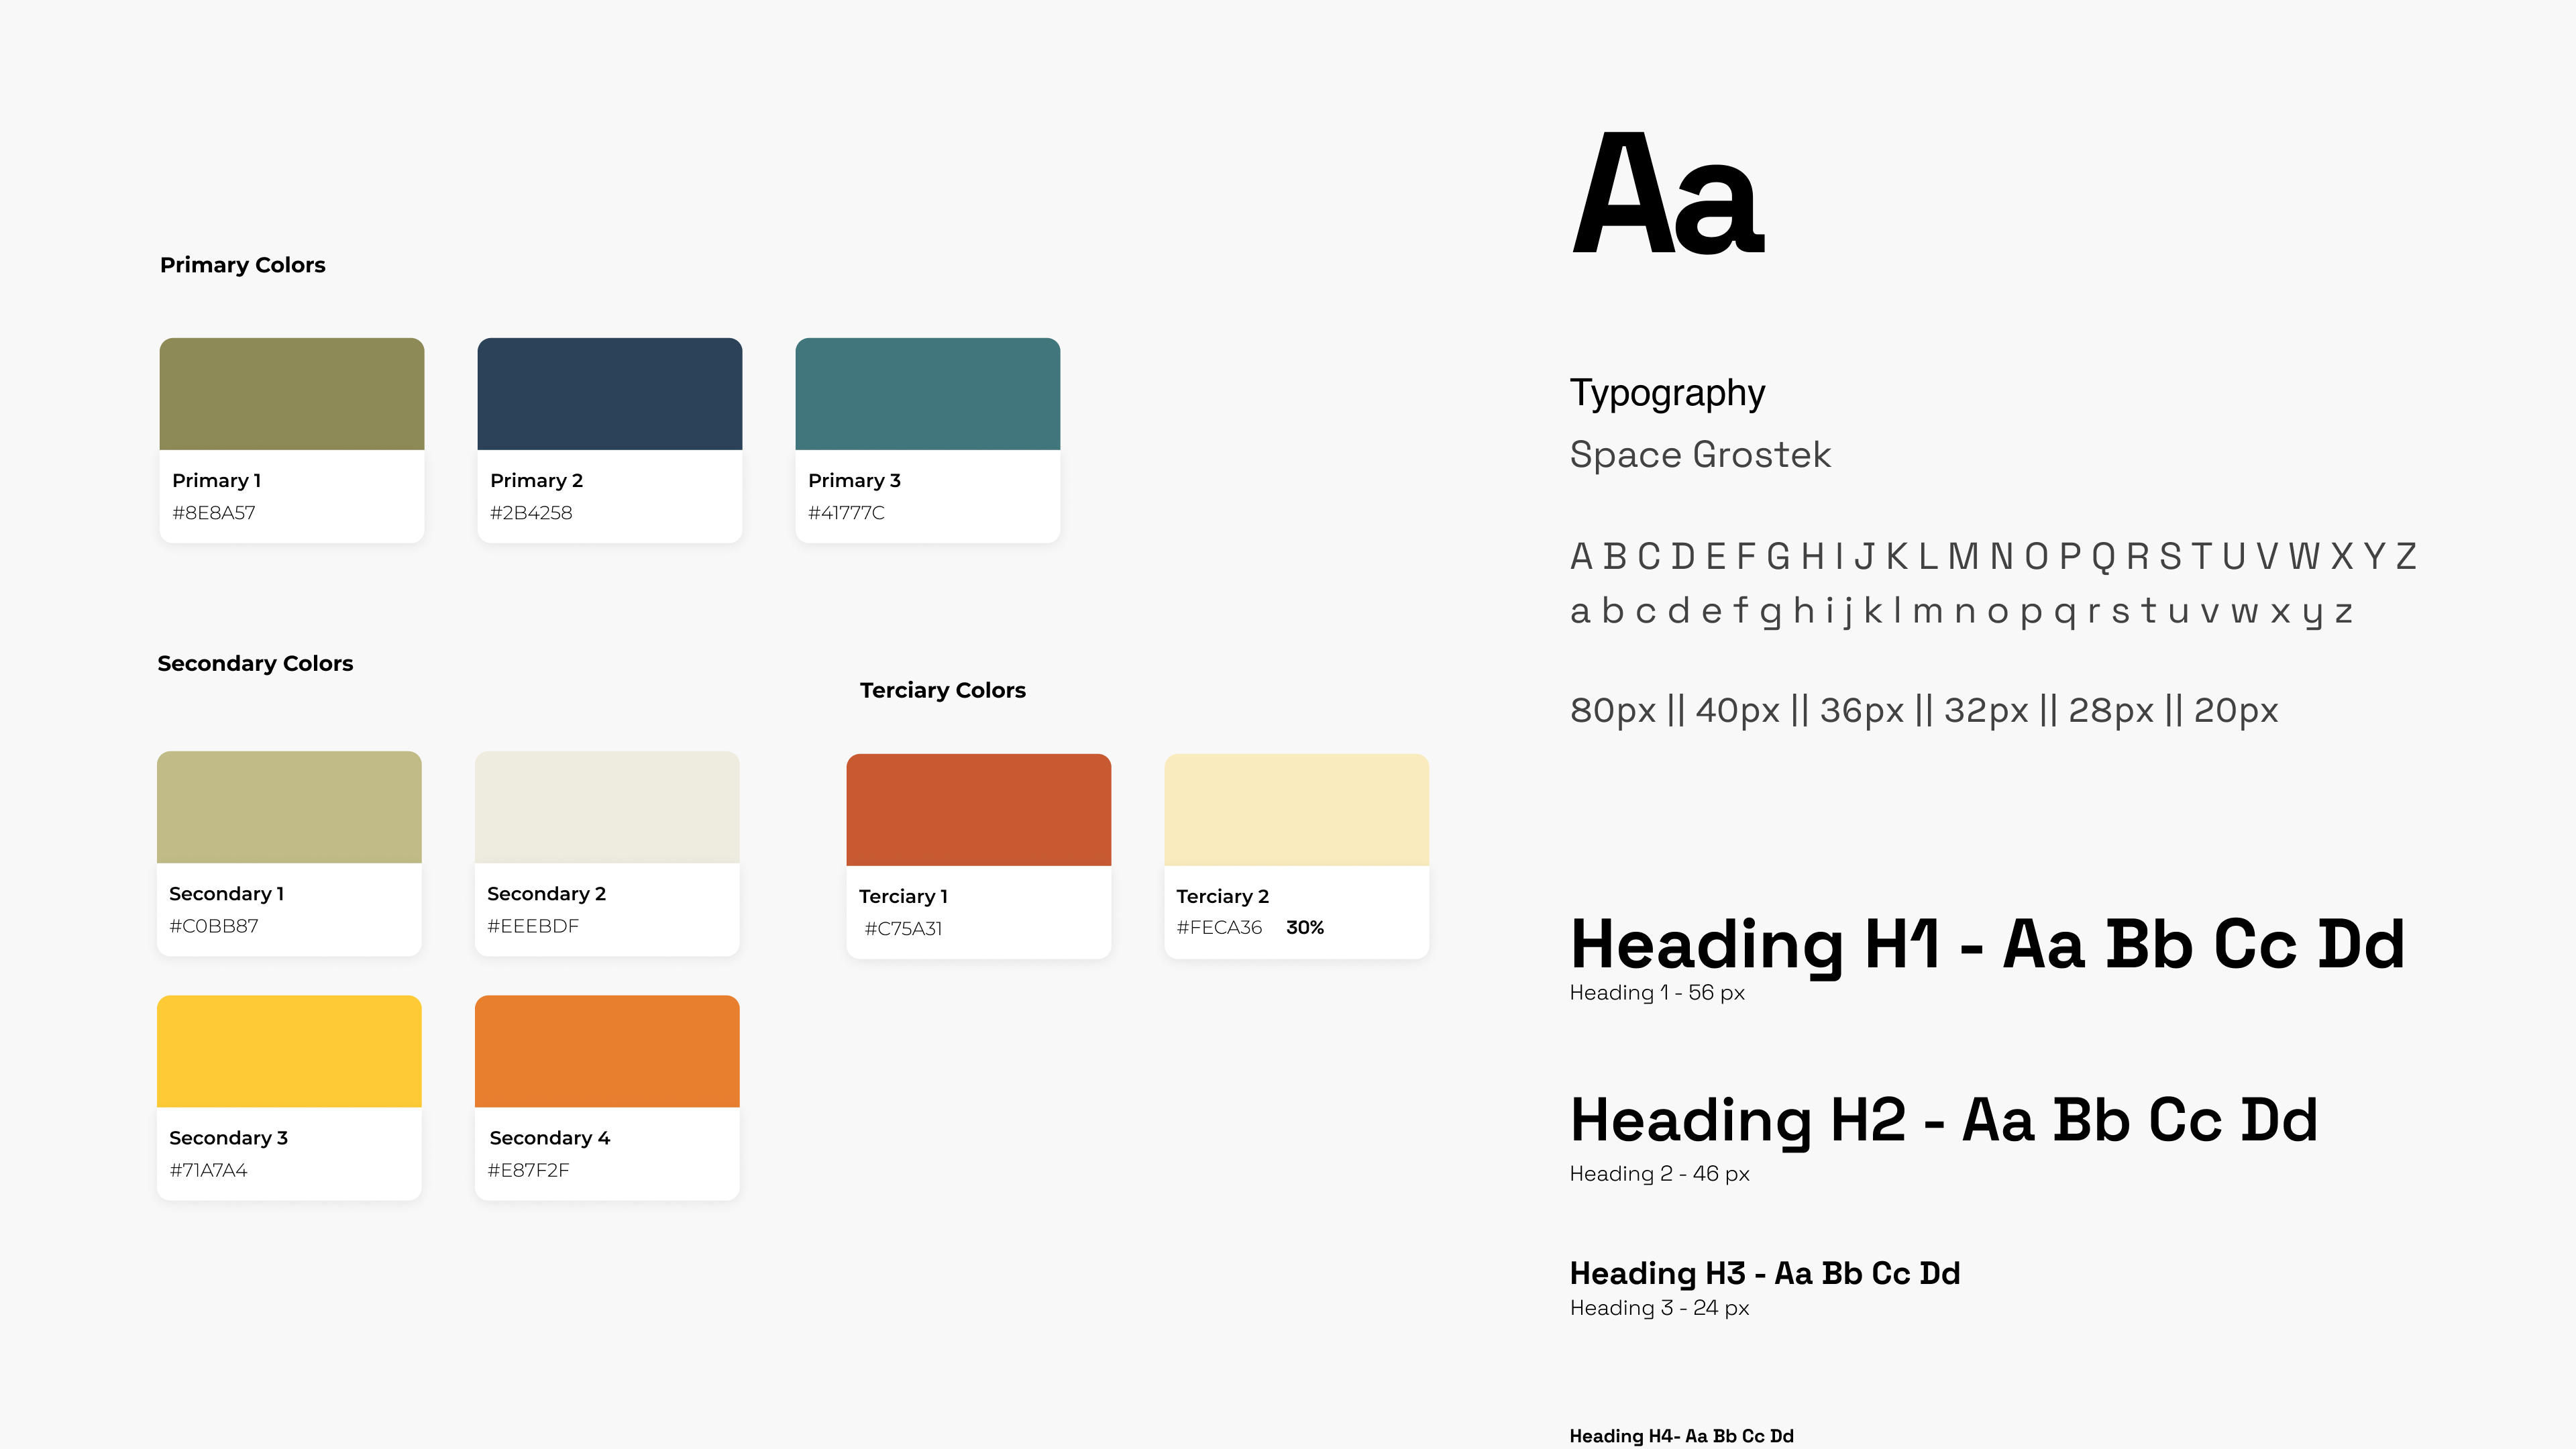
Task: Click the Primary 1 olive color swatch
Action: pyautogui.click(x=291, y=394)
